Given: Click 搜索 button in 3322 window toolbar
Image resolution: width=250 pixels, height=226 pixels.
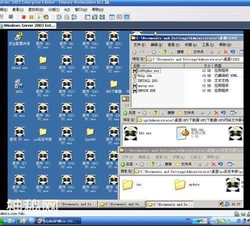Looking at the screenshot, I should point(177,52).
